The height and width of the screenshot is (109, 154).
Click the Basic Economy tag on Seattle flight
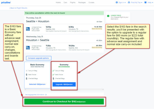(x=97, y=29)
